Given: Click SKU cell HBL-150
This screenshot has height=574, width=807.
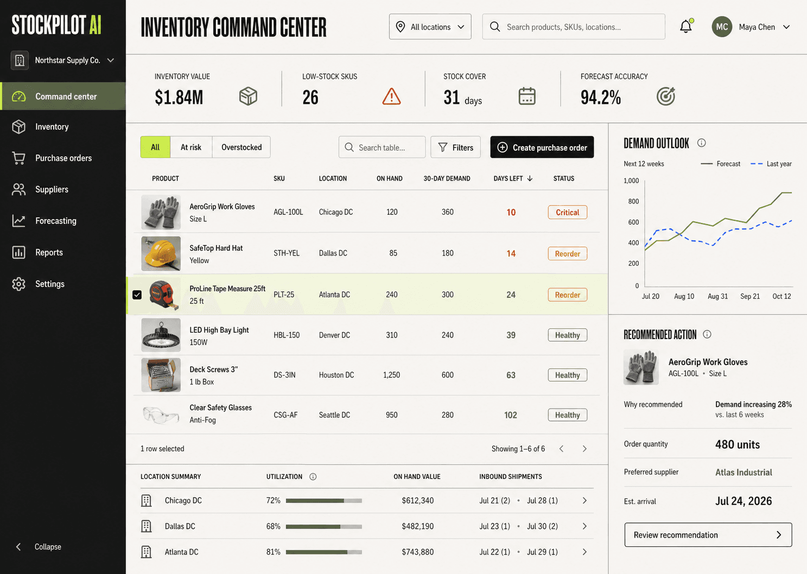Looking at the screenshot, I should (x=287, y=335).
